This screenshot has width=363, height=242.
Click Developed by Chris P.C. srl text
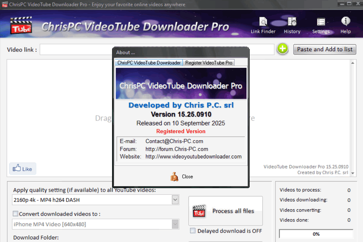[181, 105]
